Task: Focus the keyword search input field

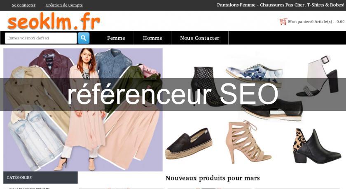Action: click(41, 38)
